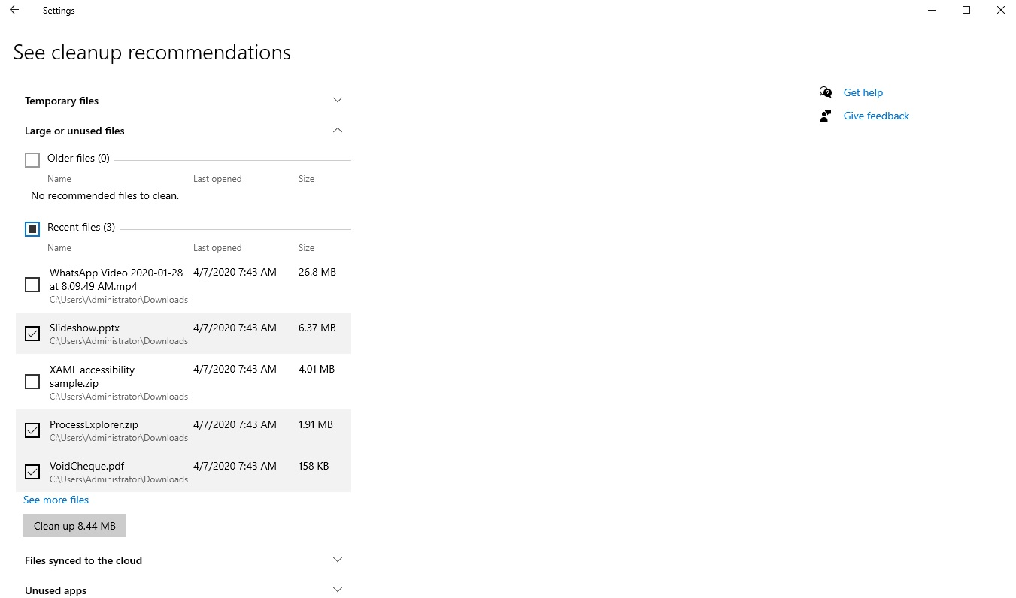This screenshot has width=1016, height=598.
Task: Open the Get help link
Action: tap(863, 92)
